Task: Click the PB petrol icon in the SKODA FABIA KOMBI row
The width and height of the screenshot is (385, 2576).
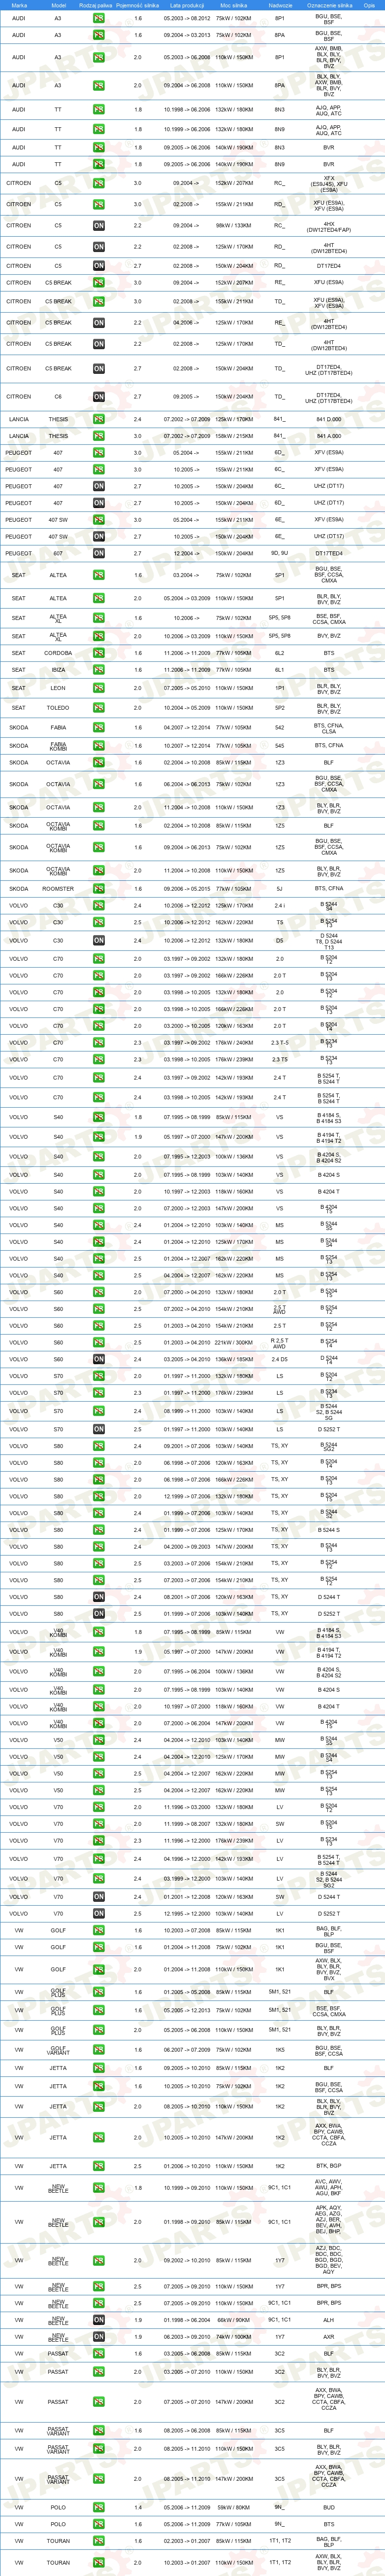Action: pyautogui.click(x=99, y=745)
